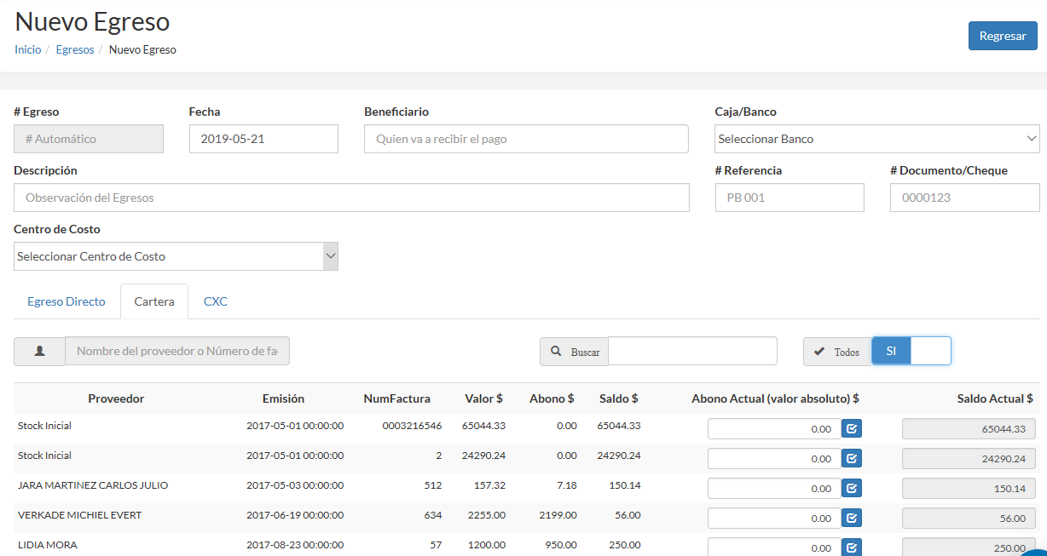
Task: Click the Regresar button
Action: [1003, 36]
